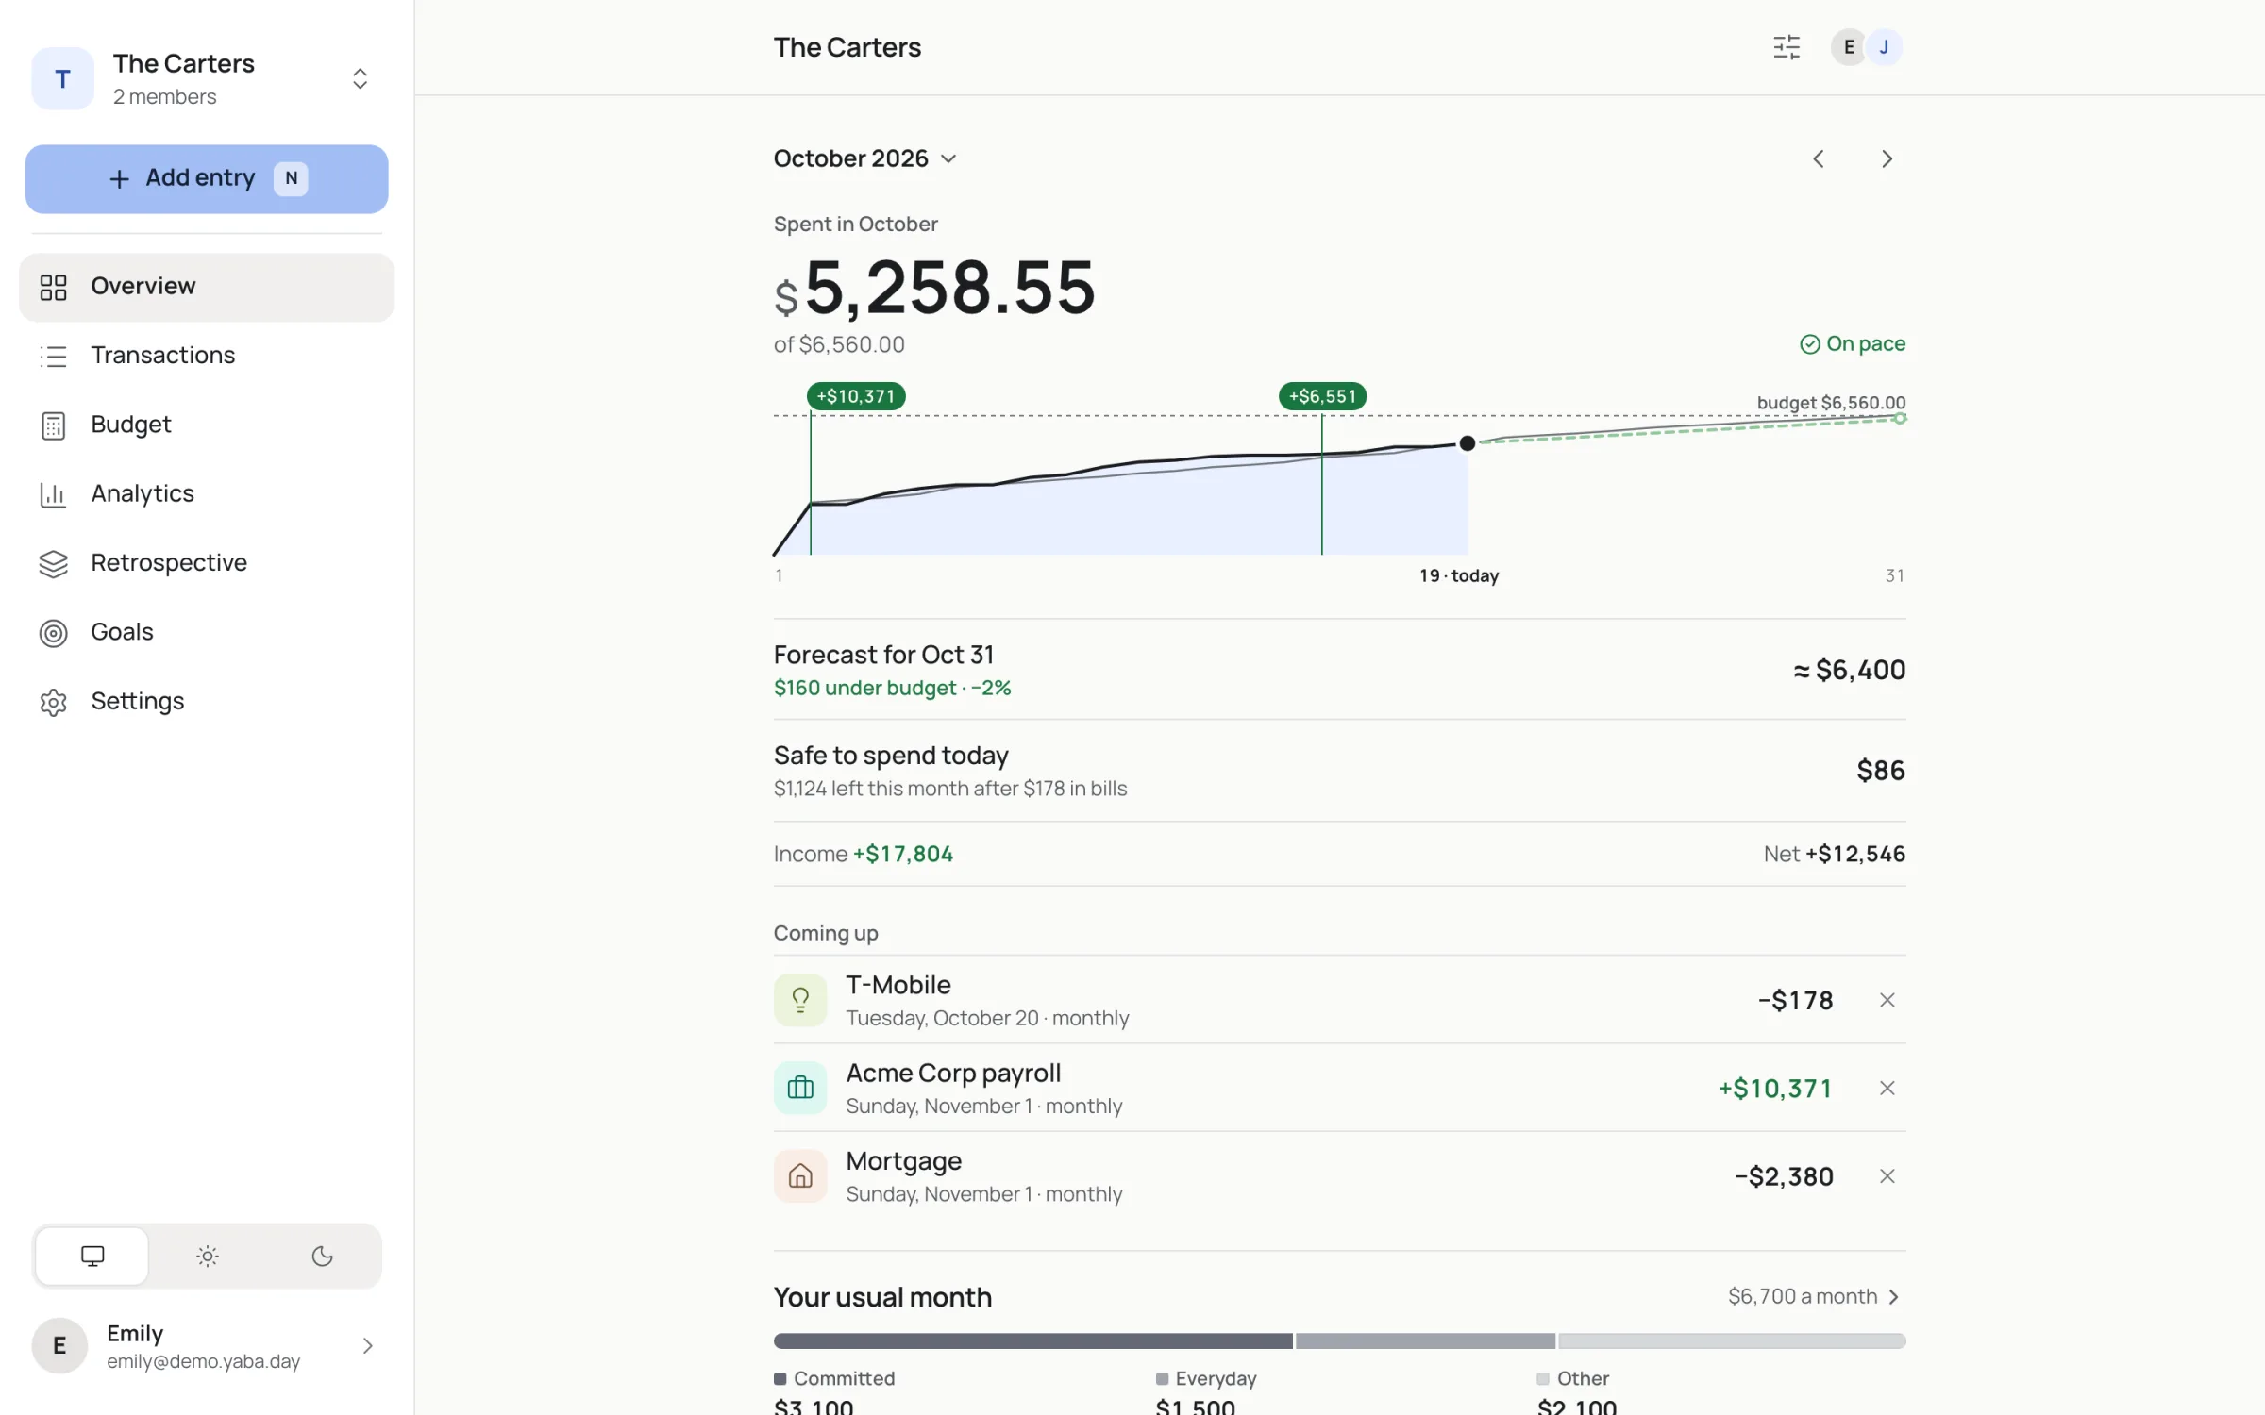
Task: Switch to light theme mode
Action: coord(208,1256)
